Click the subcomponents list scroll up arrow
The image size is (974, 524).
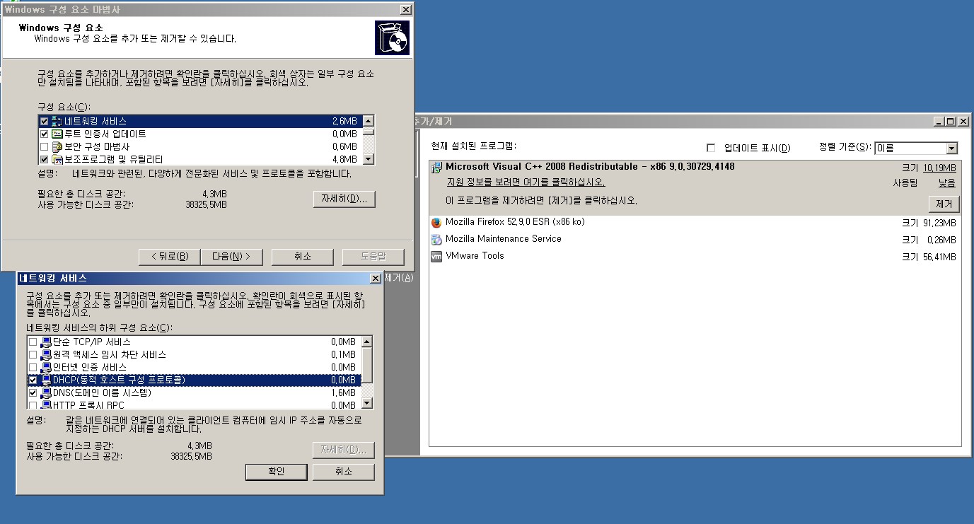(366, 342)
